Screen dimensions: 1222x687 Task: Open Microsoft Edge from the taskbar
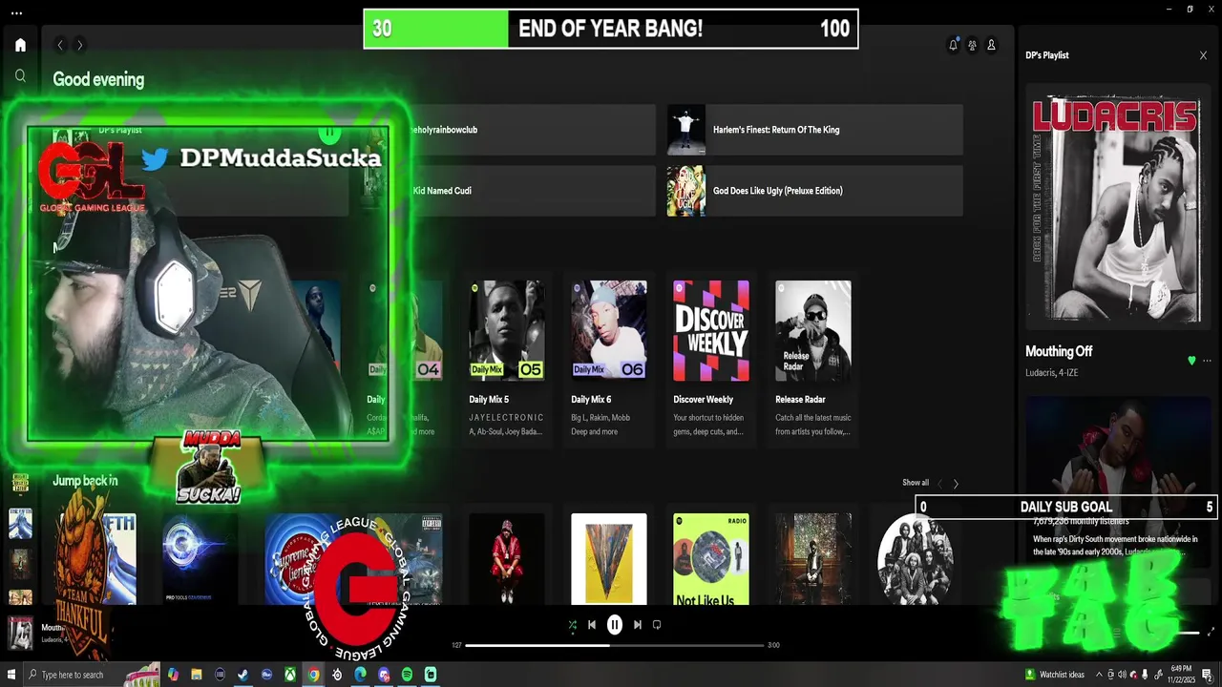pyautogui.click(x=360, y=675)
